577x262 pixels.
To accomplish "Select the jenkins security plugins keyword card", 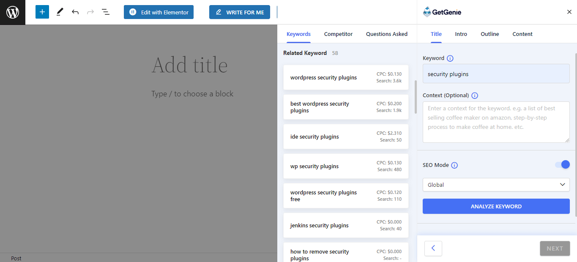I will point(346,225).
